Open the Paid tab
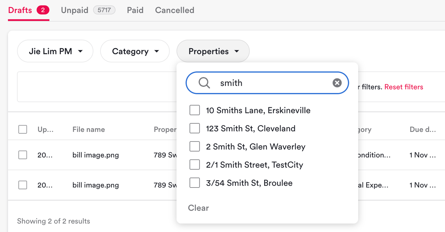The height and width of the screenshot is (232, 445). tap(135, 10)
